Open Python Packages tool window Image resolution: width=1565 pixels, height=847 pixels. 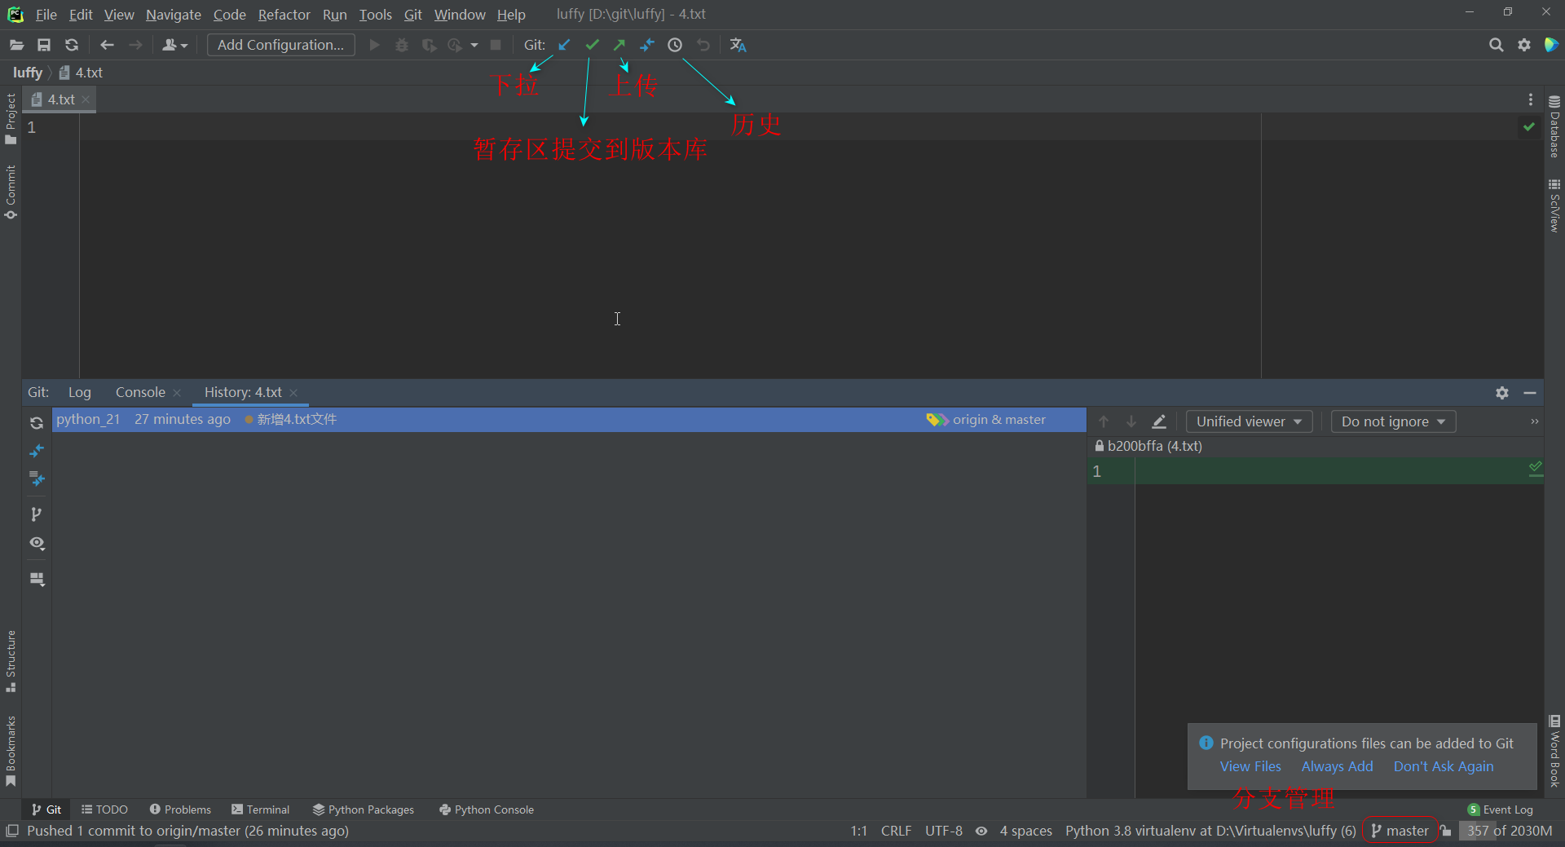(x=364, y=810)
